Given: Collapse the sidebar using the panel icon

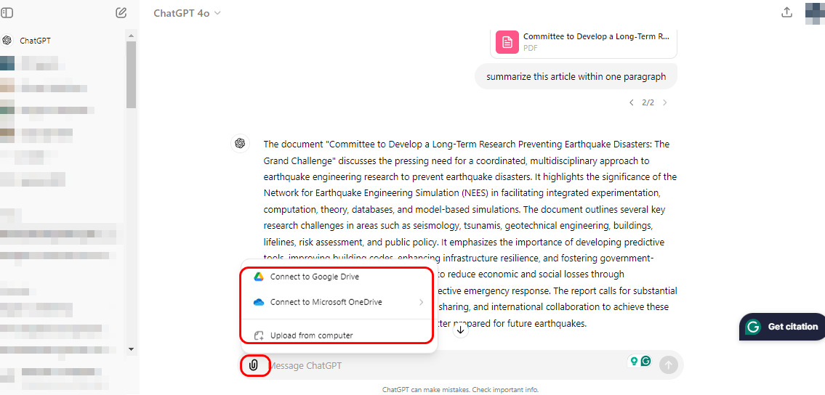Looking at the screenshot, I should [7, 13].
